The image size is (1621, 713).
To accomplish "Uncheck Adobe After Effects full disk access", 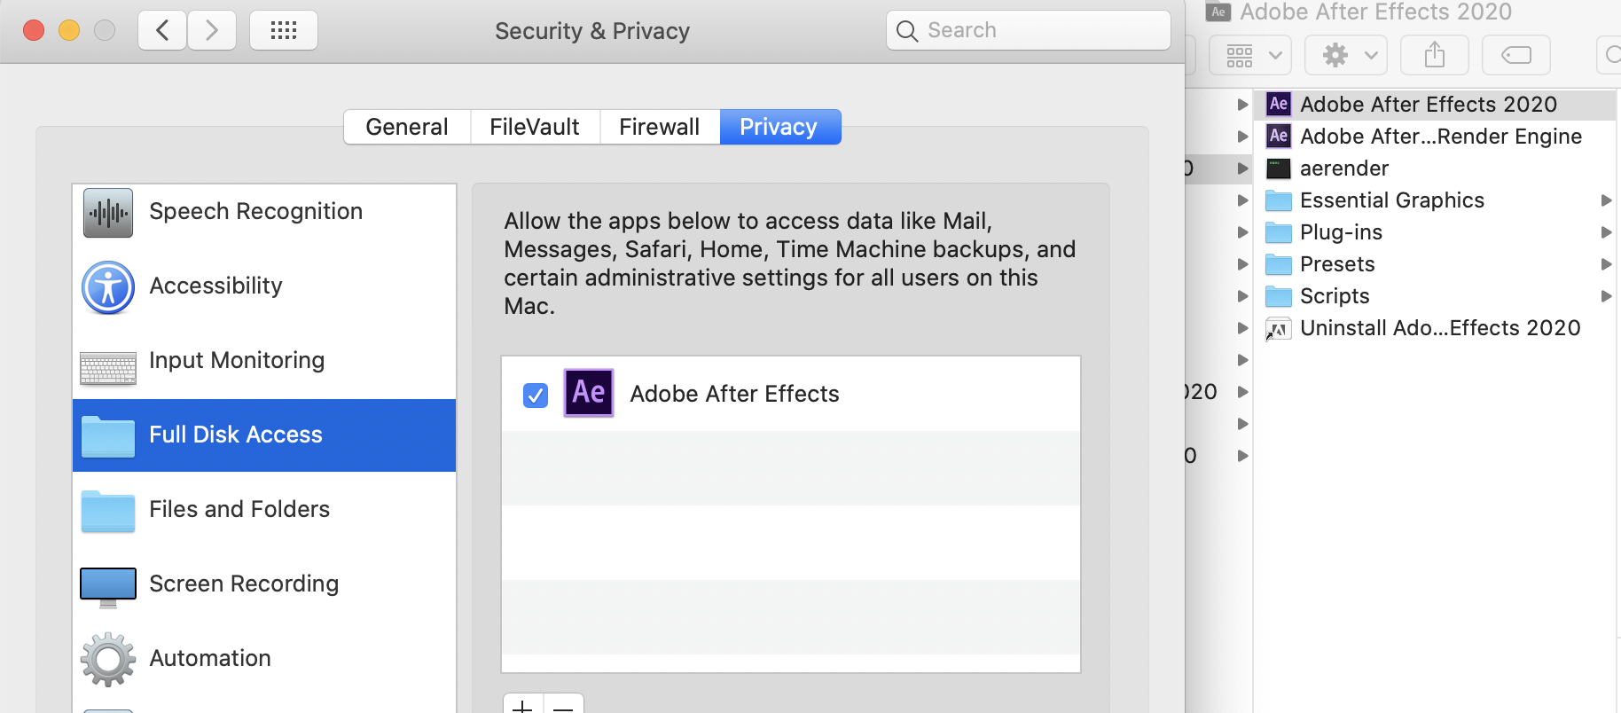I will 535,396.
